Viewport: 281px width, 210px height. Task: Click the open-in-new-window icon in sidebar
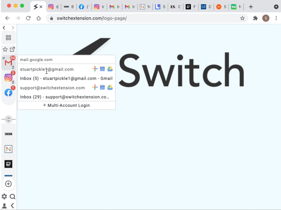coord(12,49)
